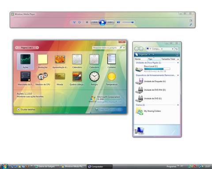Open the address bar history dropdown
The width and height of the screenshot is (212, 169).
tap(173, 49)
